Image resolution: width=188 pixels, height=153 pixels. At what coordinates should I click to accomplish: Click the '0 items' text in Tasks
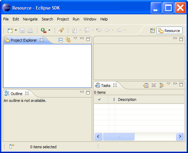(100, 92)
